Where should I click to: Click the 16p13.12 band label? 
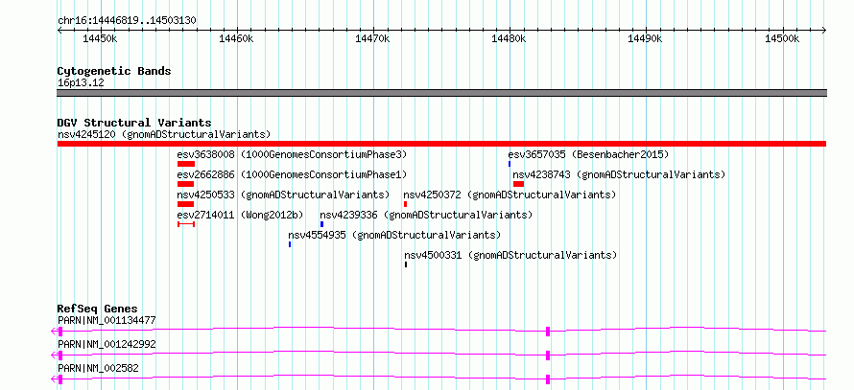coord(81,83)
